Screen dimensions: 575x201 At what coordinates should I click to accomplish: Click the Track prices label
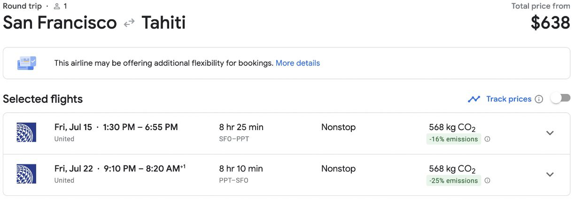(x=509, y=99)
